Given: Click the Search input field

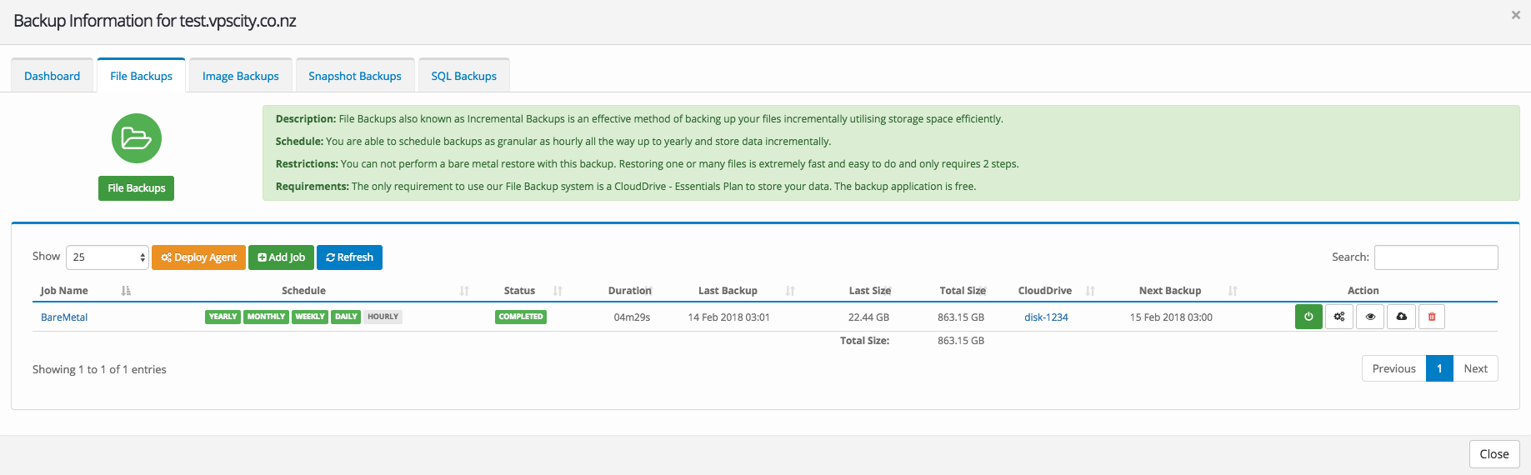Looking at the screenshot, I should pyautogui.click(x=1435, y=257).
